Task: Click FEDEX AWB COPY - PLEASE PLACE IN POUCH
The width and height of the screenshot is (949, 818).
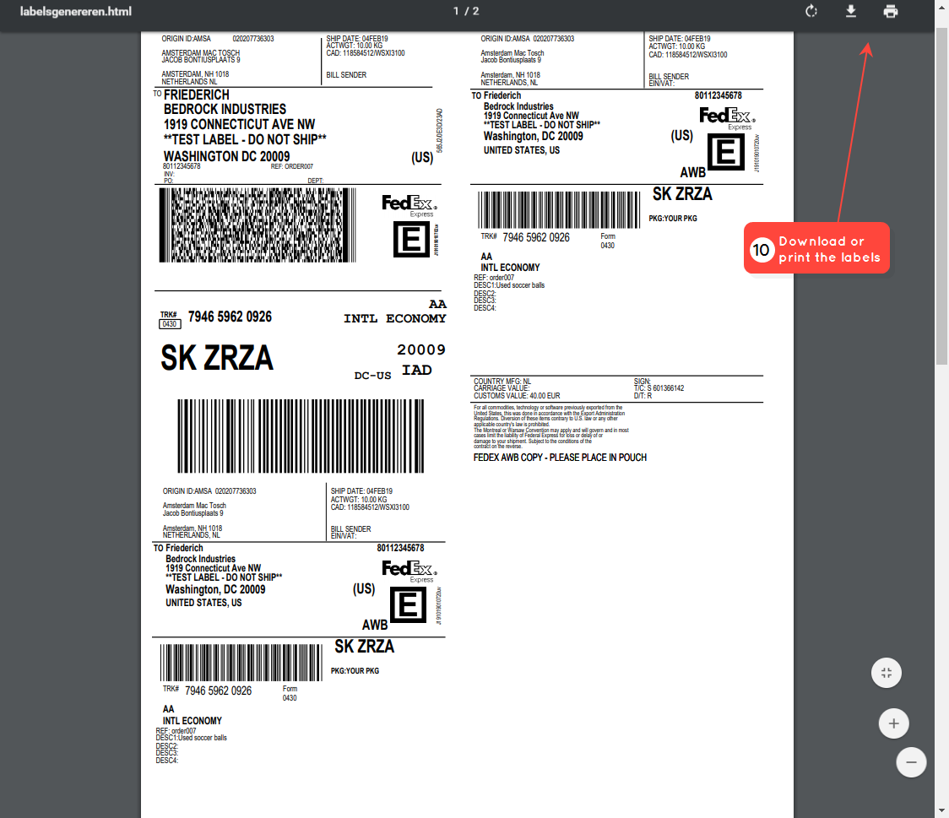Action: tap(560, 458)
